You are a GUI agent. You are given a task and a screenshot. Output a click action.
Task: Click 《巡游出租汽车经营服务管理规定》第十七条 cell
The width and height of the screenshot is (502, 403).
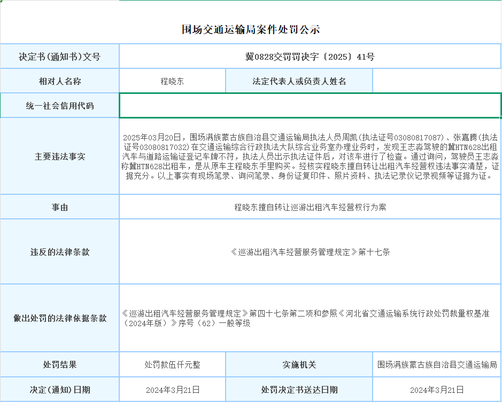(310, 252)
